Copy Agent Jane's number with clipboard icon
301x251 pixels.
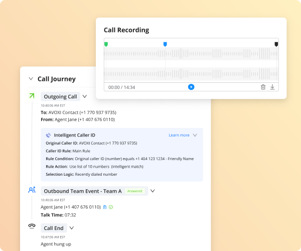(x=105, y=207)
